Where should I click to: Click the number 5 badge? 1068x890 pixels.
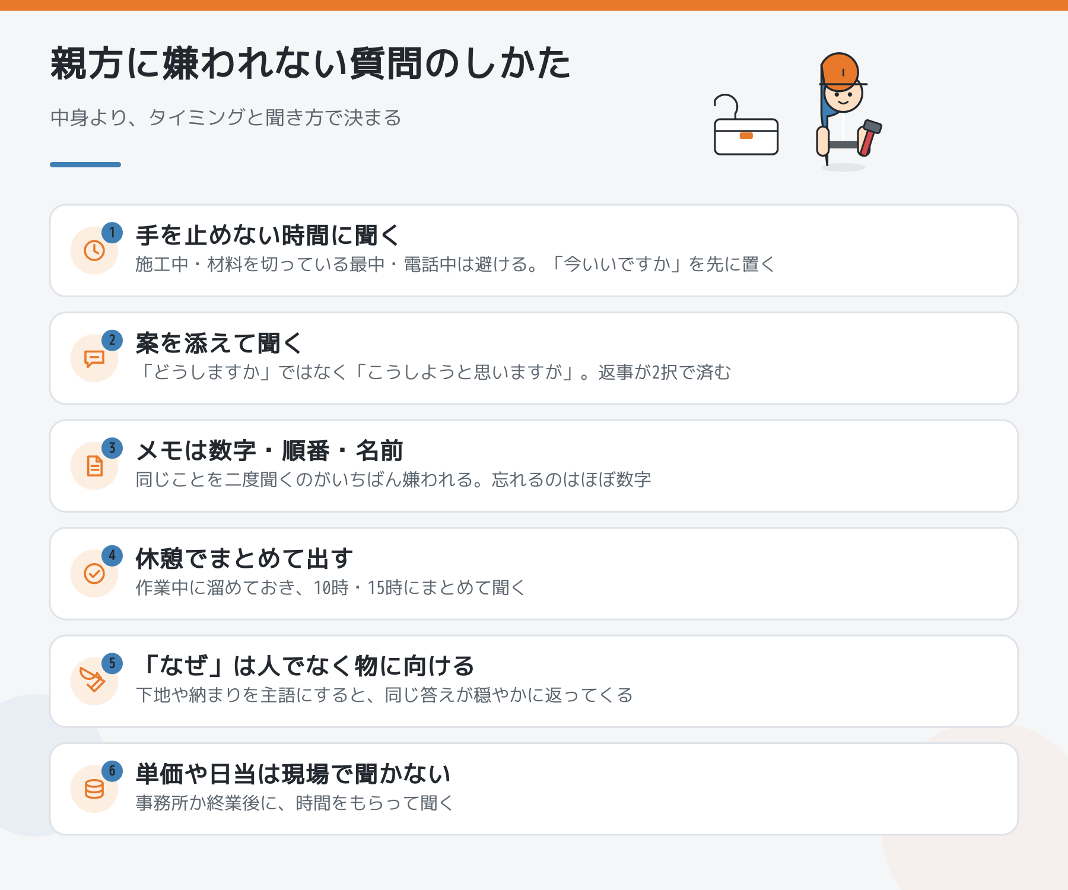112,663
